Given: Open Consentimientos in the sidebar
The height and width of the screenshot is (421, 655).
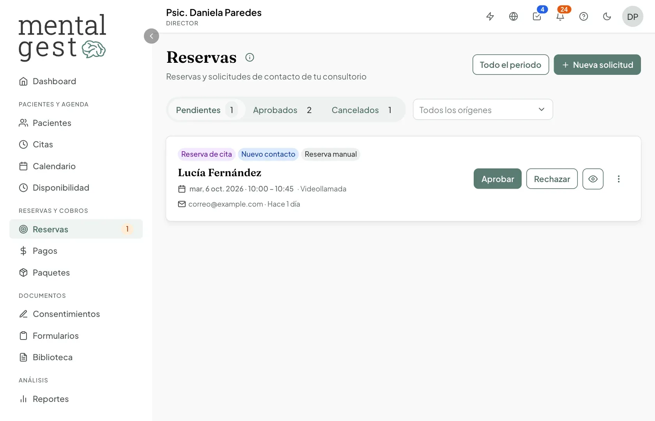Looking at the screenshot, I should (76, 314).
